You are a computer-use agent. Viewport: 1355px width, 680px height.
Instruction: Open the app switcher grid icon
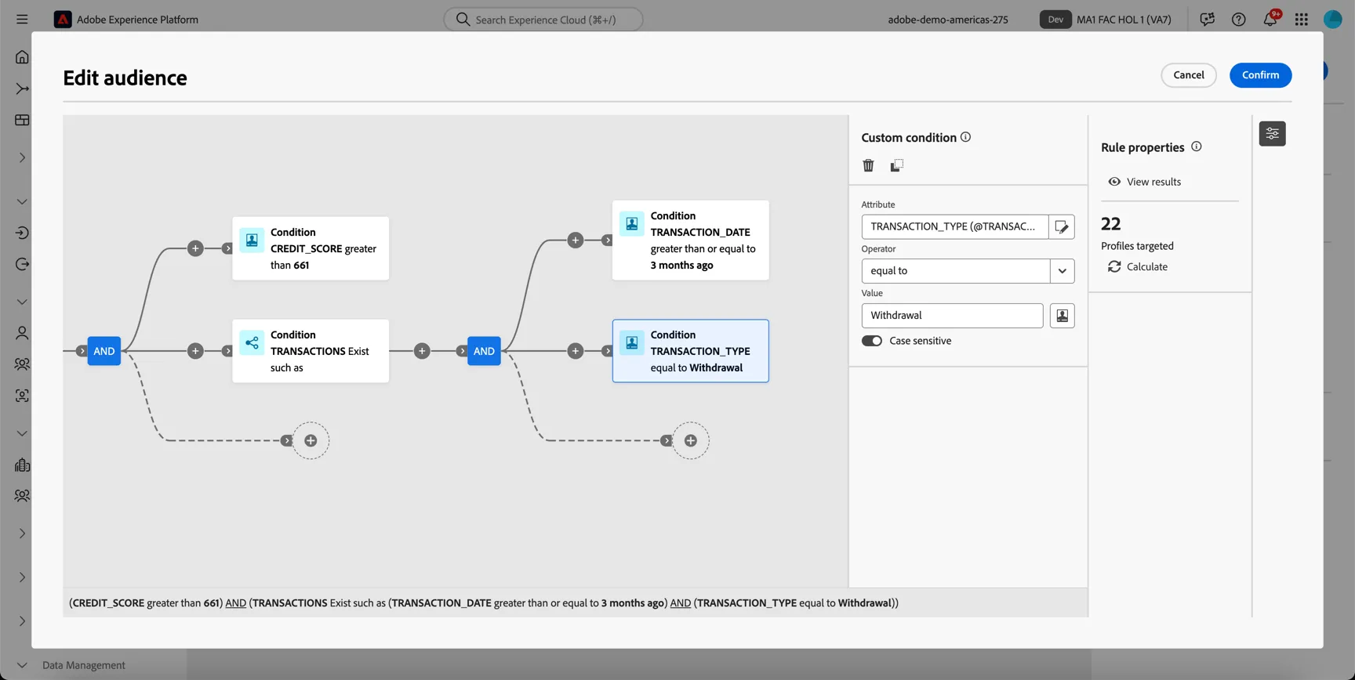click(1302, 20)
